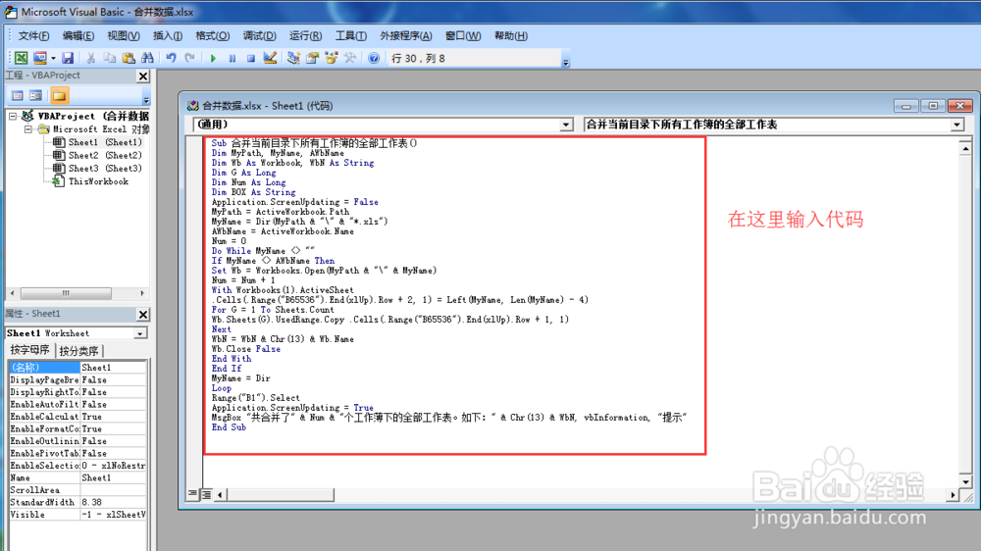Click the Paste clipboard icon

coord(129,58)
